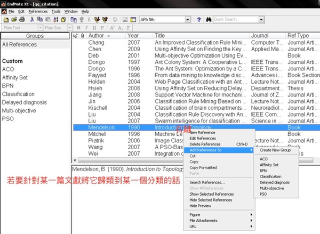Image resolution: width=320 pixels, height=234 pixels.
Task: Click the New Reference icon in toolbar
Action: tap(63, 20)
